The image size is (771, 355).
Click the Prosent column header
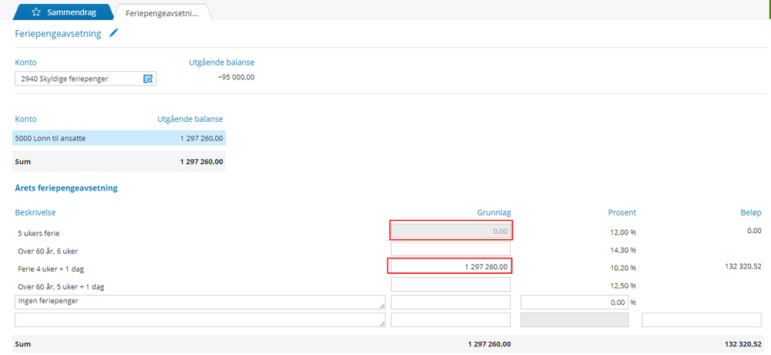point(622,212)
